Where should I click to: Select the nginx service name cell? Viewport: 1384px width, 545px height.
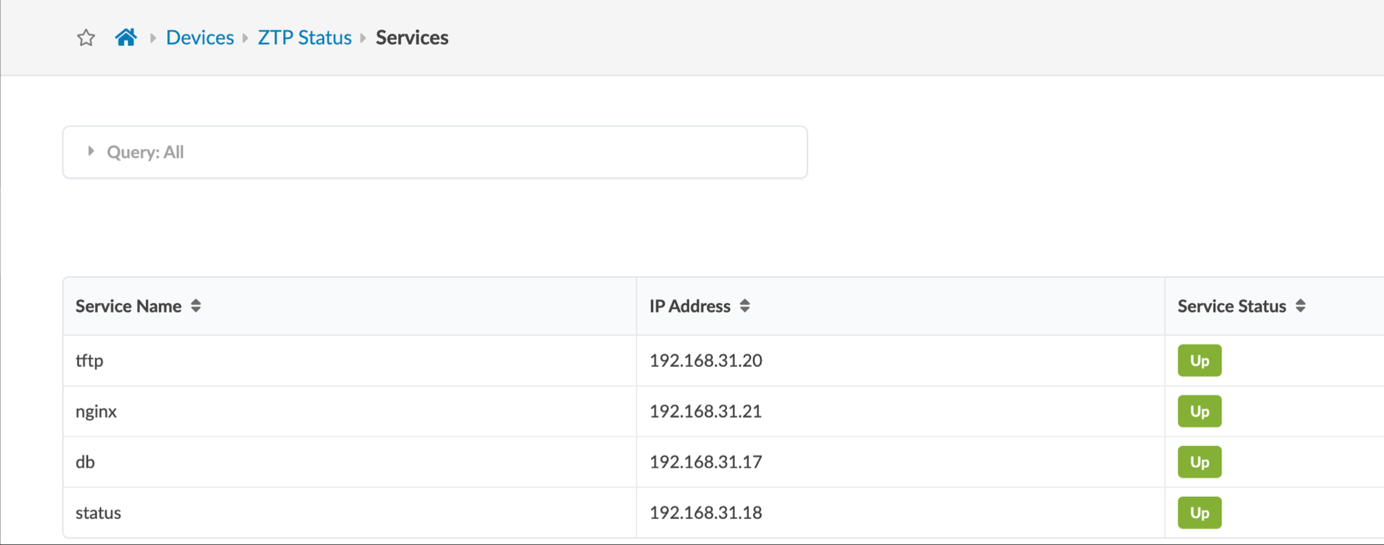coord(96,411)
